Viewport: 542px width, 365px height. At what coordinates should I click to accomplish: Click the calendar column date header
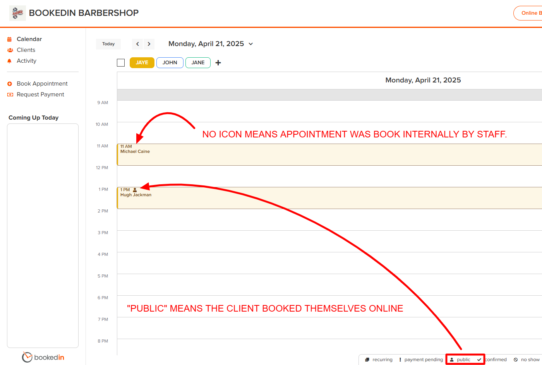click(423, 80)
